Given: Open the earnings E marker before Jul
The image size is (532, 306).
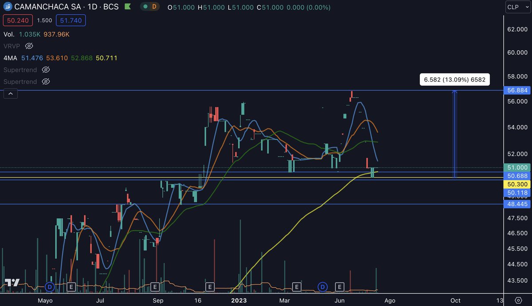Looking at the screenshot, I should point(70,287).
